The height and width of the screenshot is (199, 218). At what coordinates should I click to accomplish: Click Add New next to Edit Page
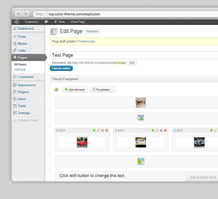(92, 31)
